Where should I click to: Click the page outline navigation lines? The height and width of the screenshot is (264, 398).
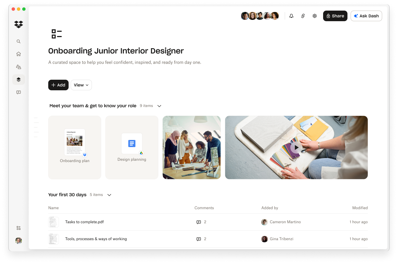pos(36,127)
